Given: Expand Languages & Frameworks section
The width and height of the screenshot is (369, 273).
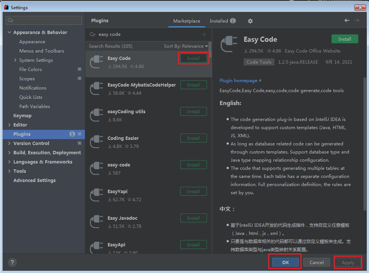Looking at the screenshot, I should tap(9, 162).
